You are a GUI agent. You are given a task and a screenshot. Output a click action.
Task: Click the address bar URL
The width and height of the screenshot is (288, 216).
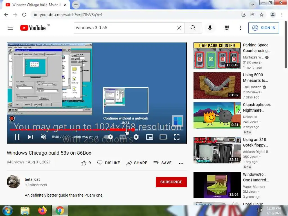click(x=71, y=15)
